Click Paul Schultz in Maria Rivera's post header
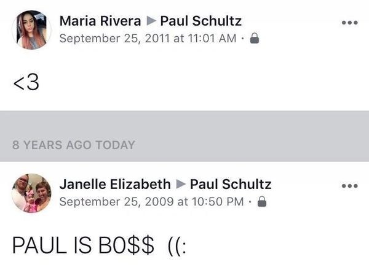This screenshot has height=273, width=369. click(x=200, y=21)
